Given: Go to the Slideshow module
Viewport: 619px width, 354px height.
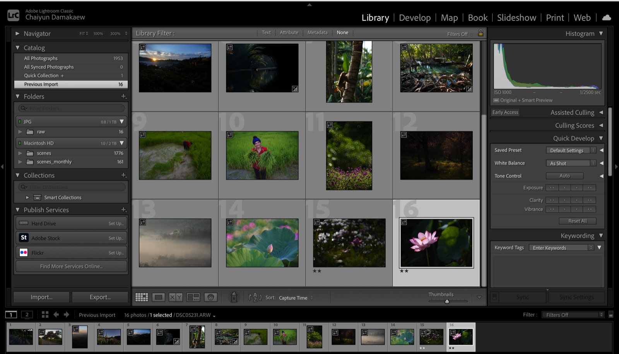Looking at the screenshot, I should tap(516, 18).
